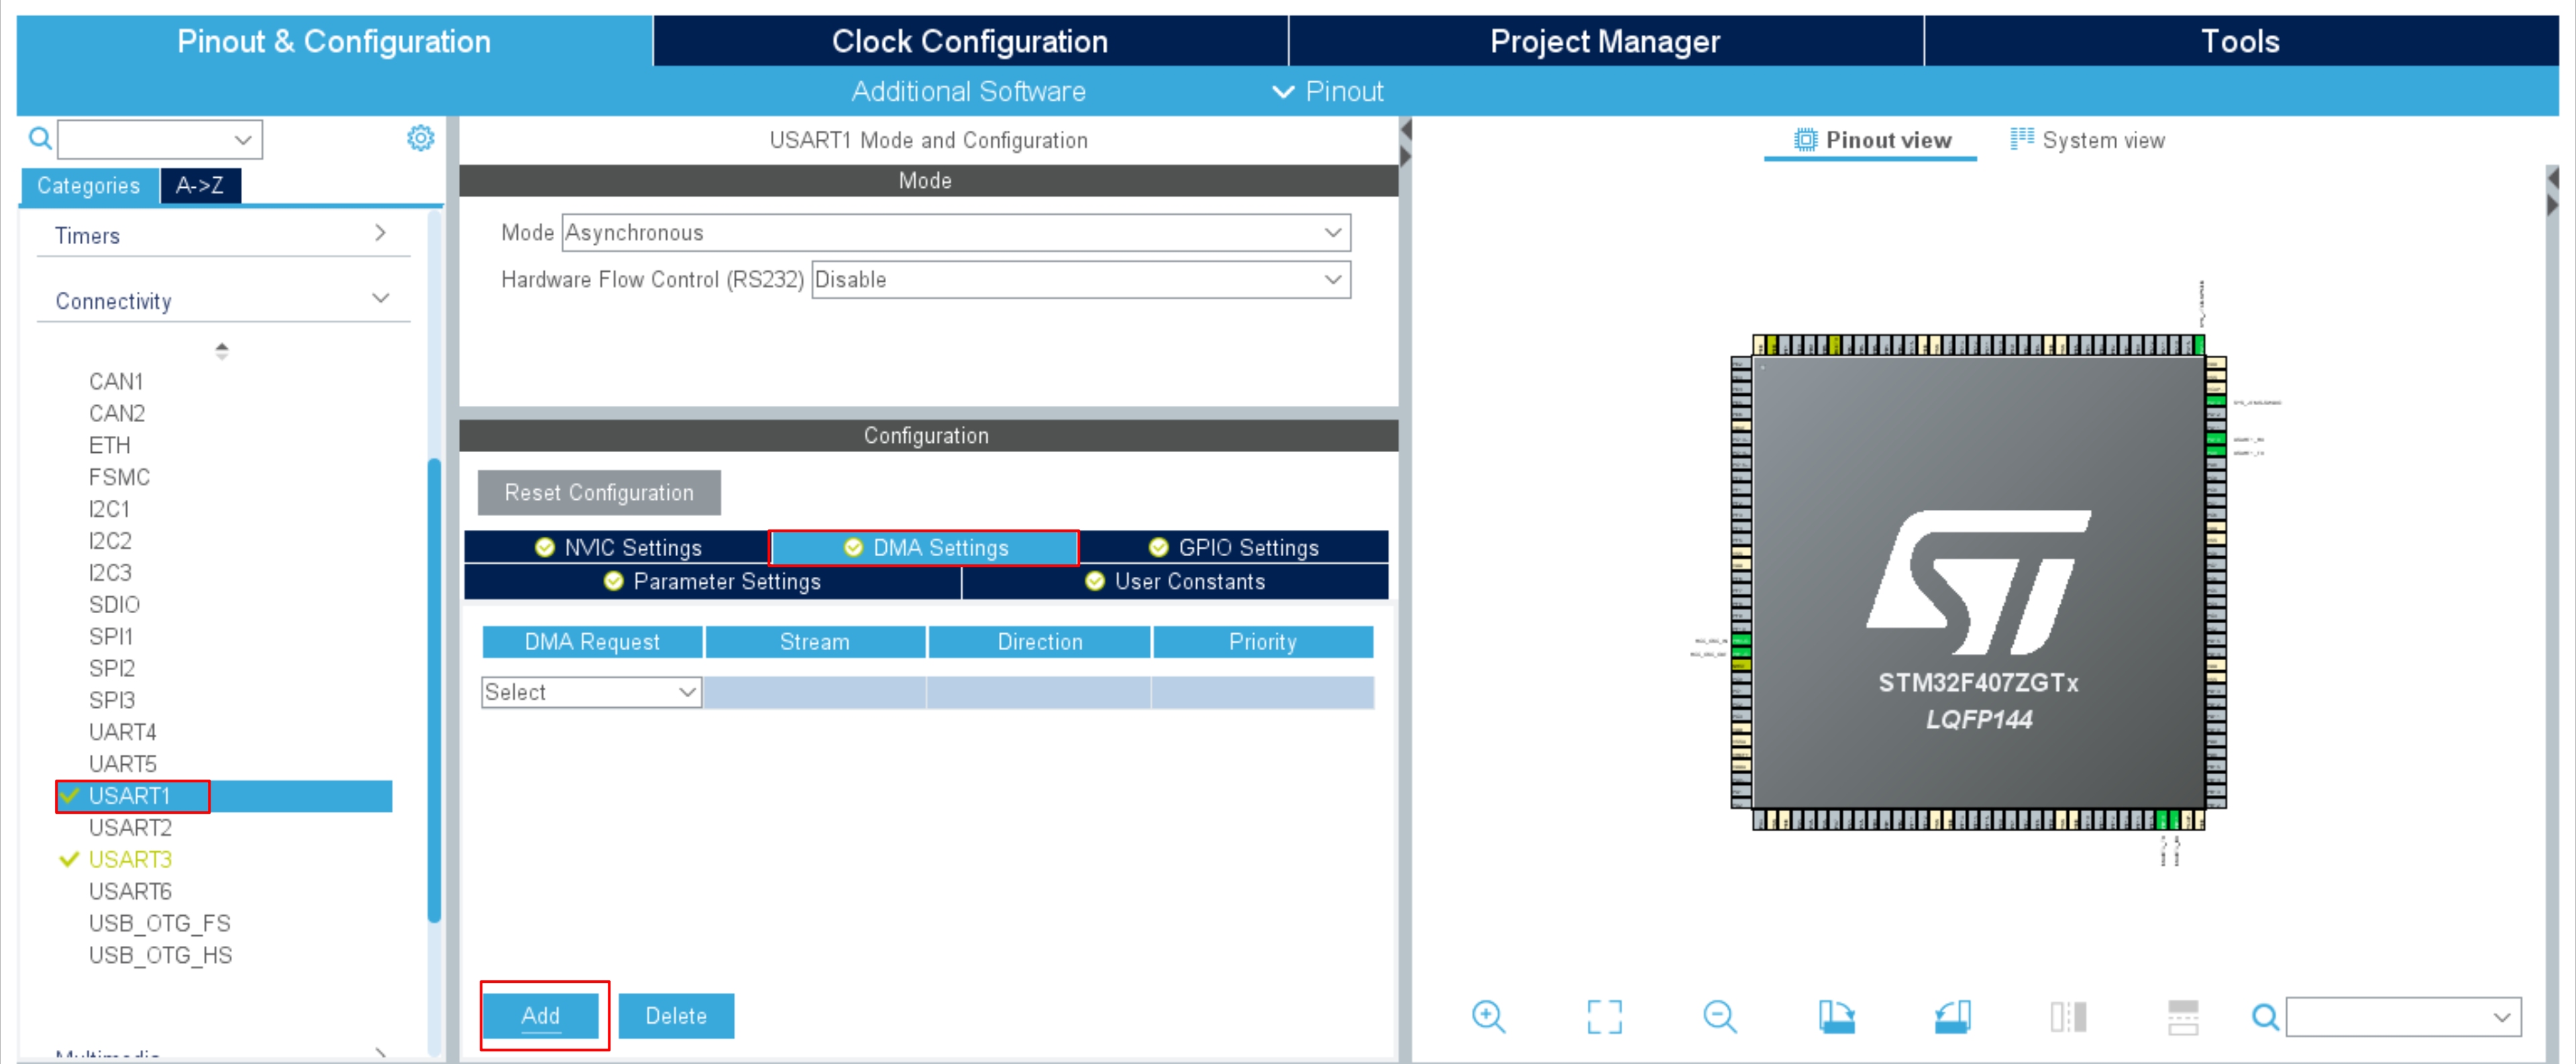
Task: Select the checked USART3 peripheral
Action: tap(130, 859)
